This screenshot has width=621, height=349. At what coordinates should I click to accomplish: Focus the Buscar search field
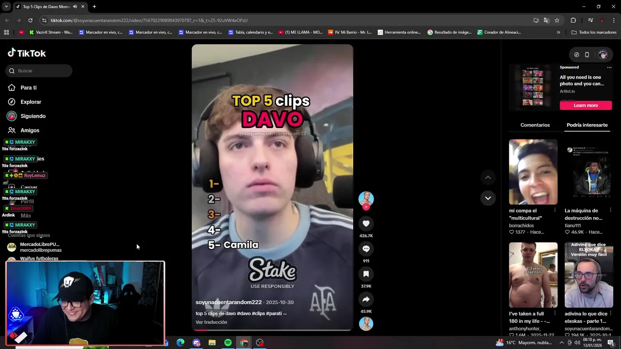click(39, 71)
